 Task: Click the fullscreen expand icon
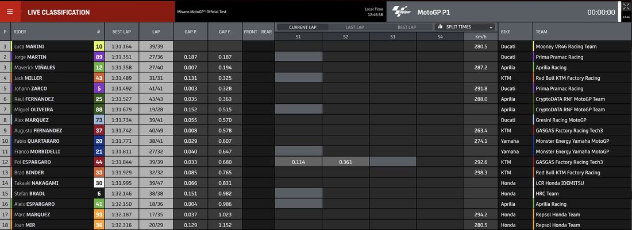(x=626, y=7)
